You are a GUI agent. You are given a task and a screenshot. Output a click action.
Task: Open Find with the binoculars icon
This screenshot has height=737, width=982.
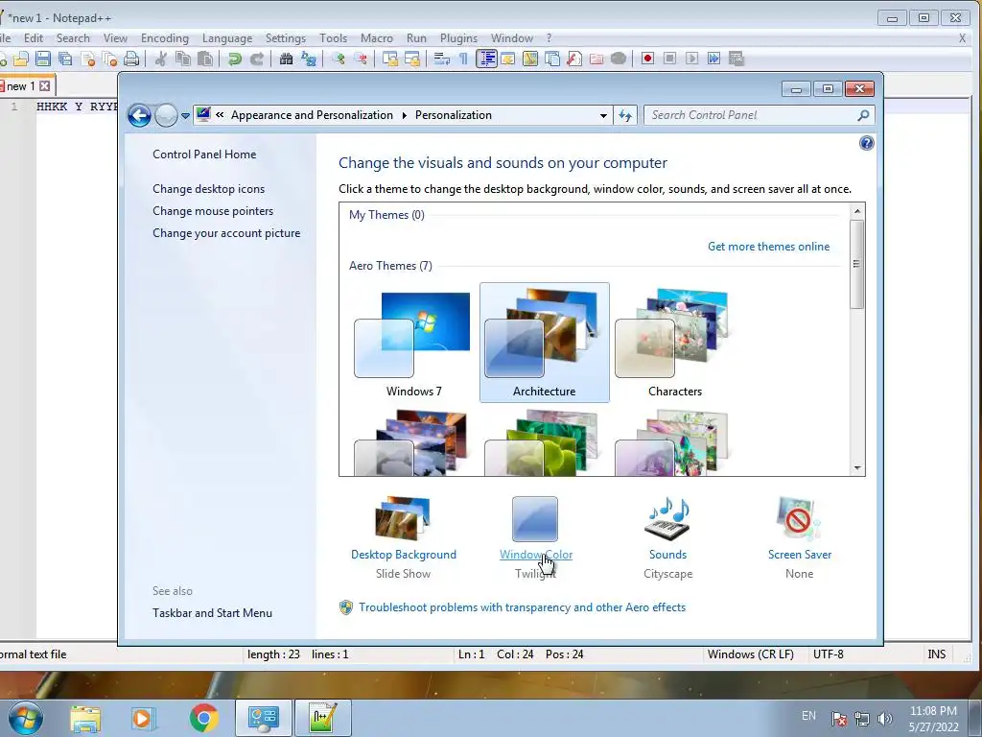pyautogui.click(x=286, y=59)
